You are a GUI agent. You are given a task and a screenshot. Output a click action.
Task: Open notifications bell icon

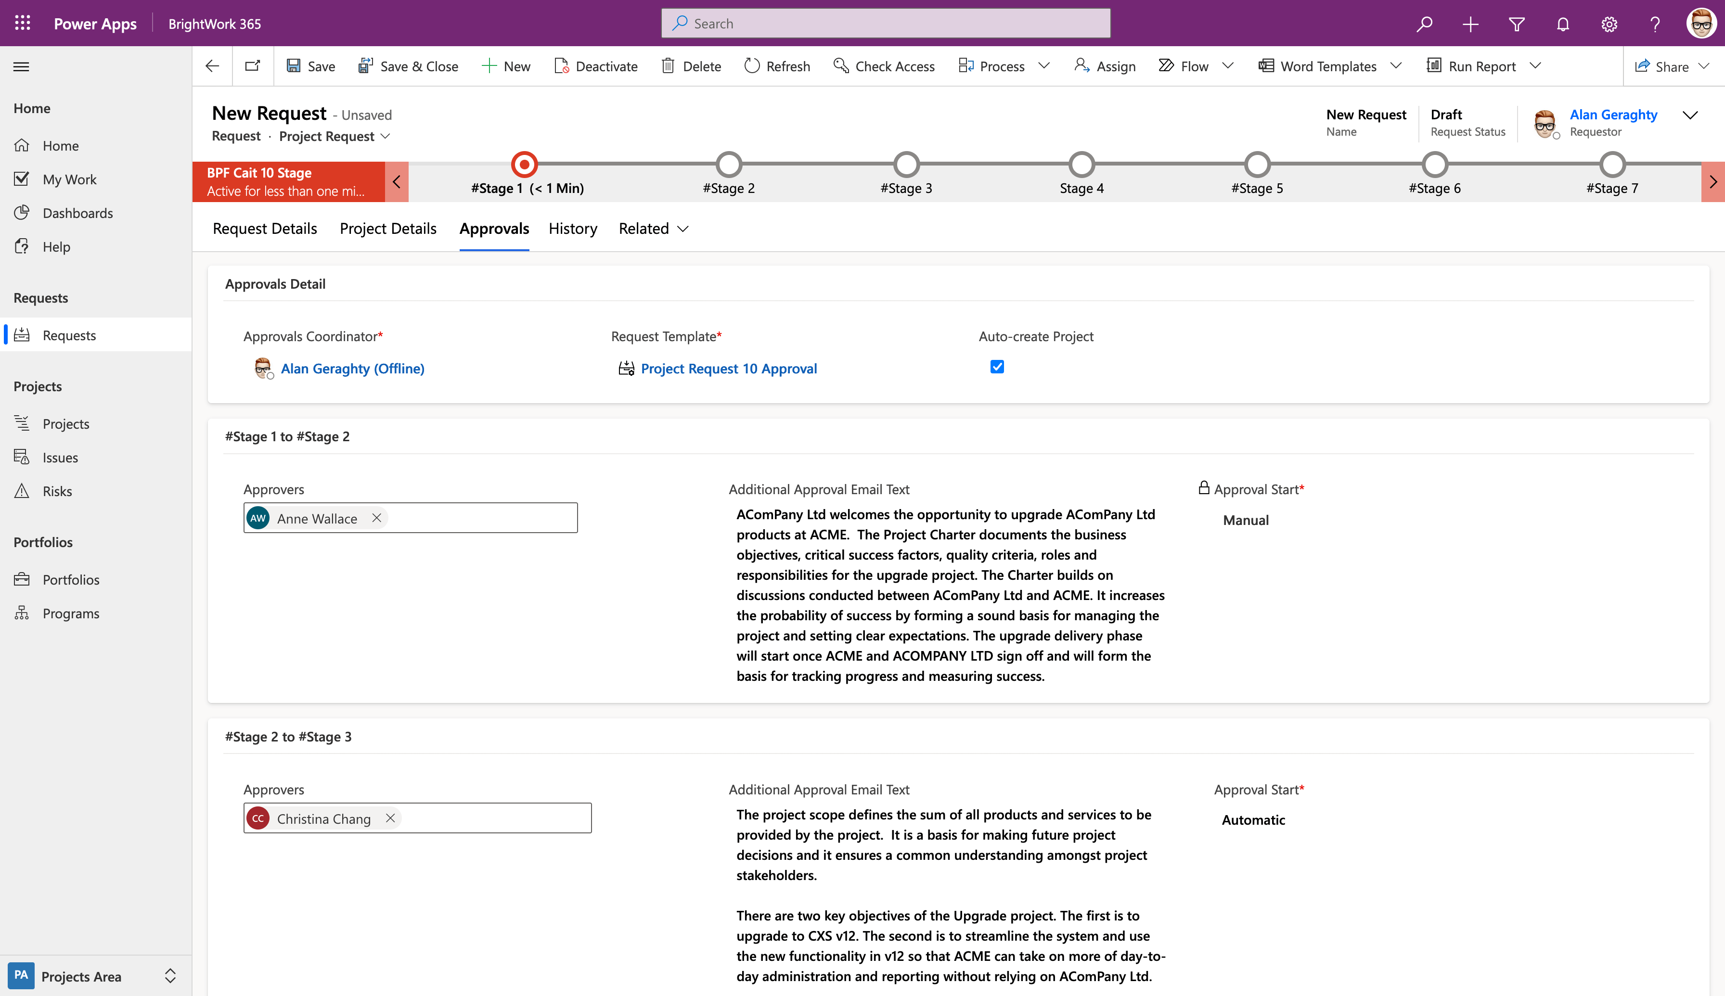coord(1563,24)
